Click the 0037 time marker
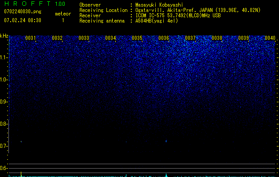The image size is (279, 177). 190,38
